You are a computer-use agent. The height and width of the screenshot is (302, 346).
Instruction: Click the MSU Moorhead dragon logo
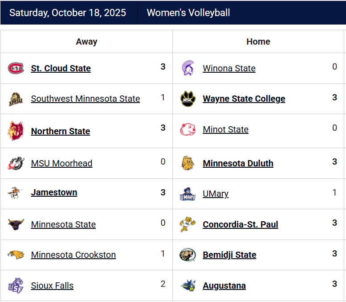[16, 163]
